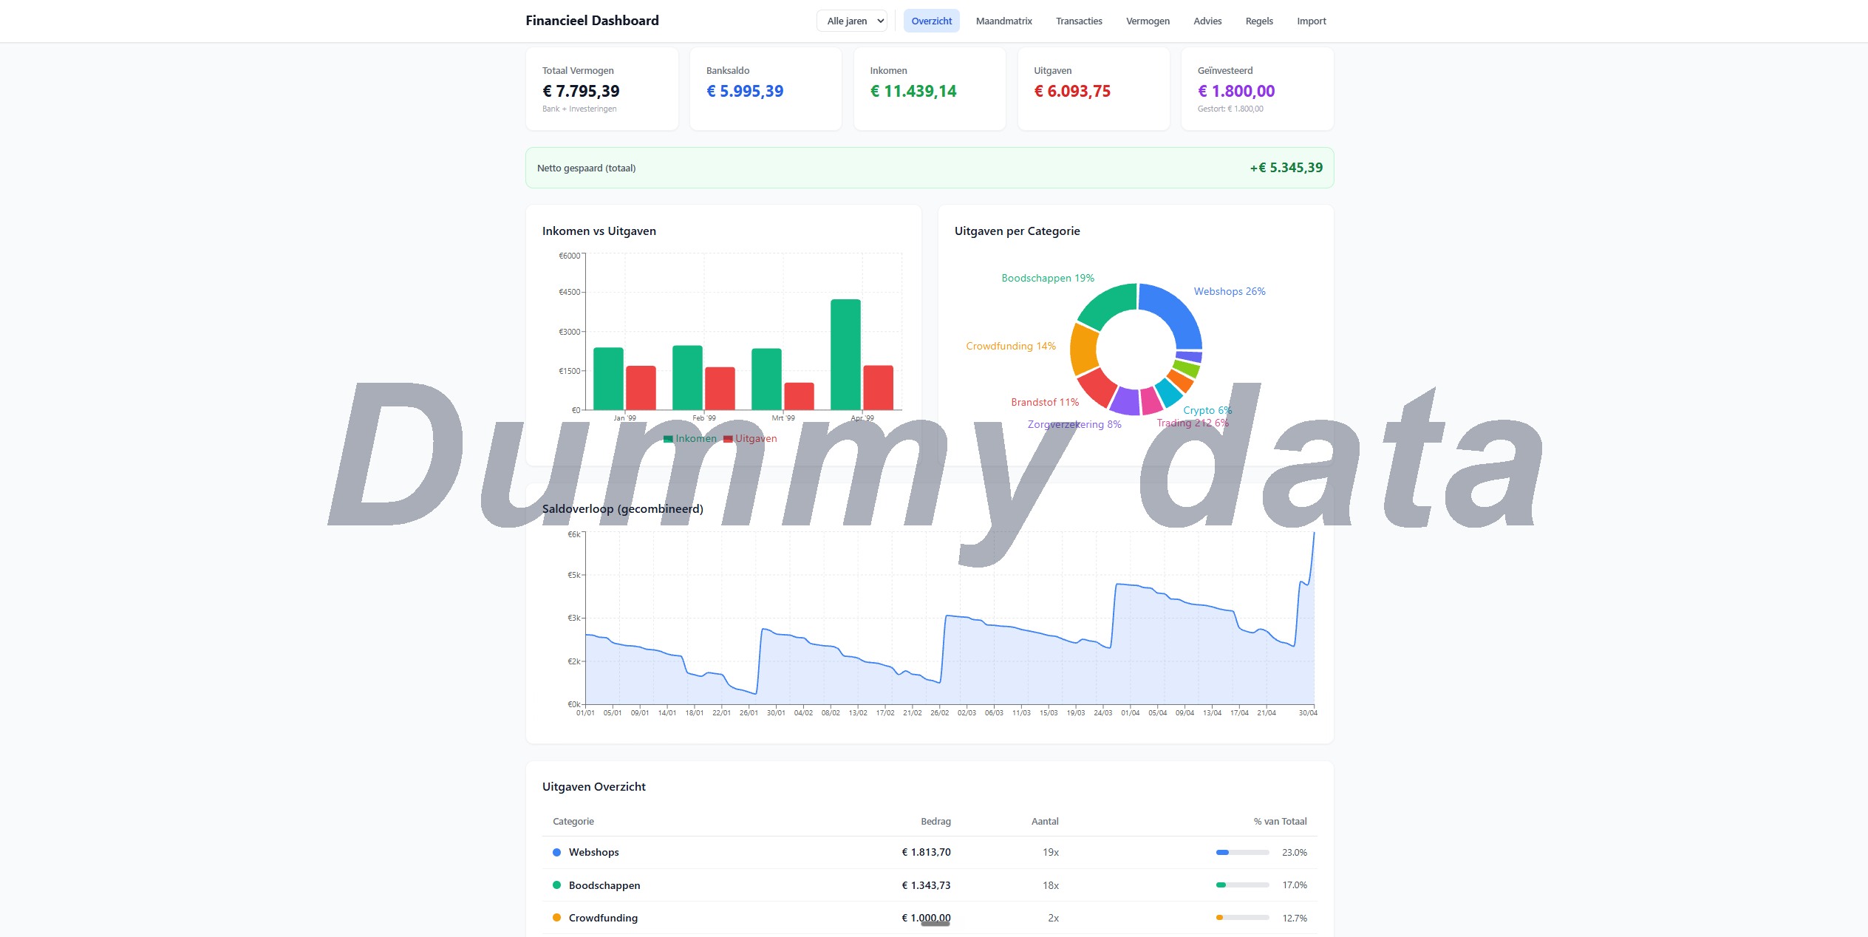Screen dimensions: 1868x937
Task: Click the red Apr '99 expenses bar
Action: [878, 387]
